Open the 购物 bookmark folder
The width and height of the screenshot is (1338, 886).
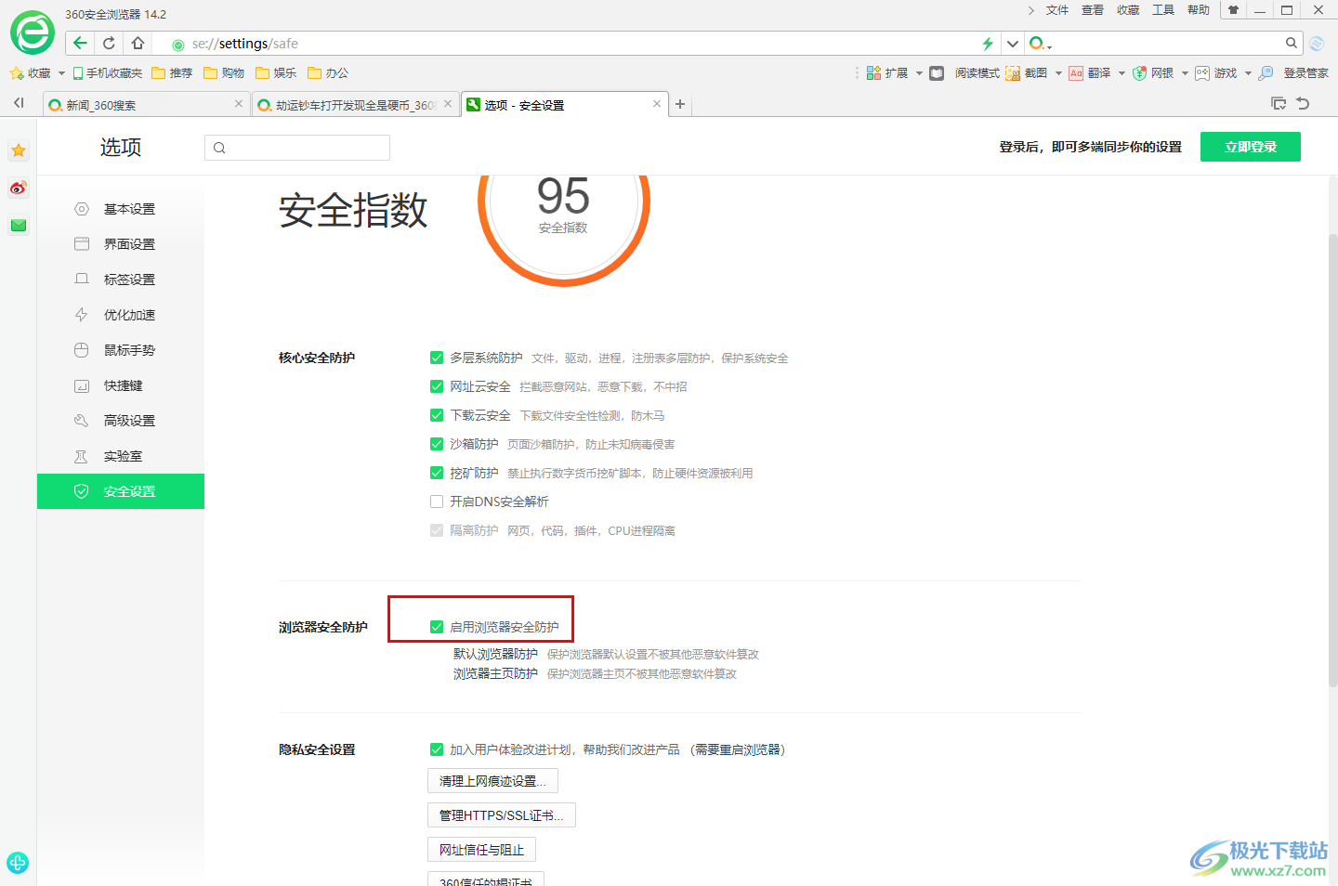pyautogui.click(x=224, y=73)
